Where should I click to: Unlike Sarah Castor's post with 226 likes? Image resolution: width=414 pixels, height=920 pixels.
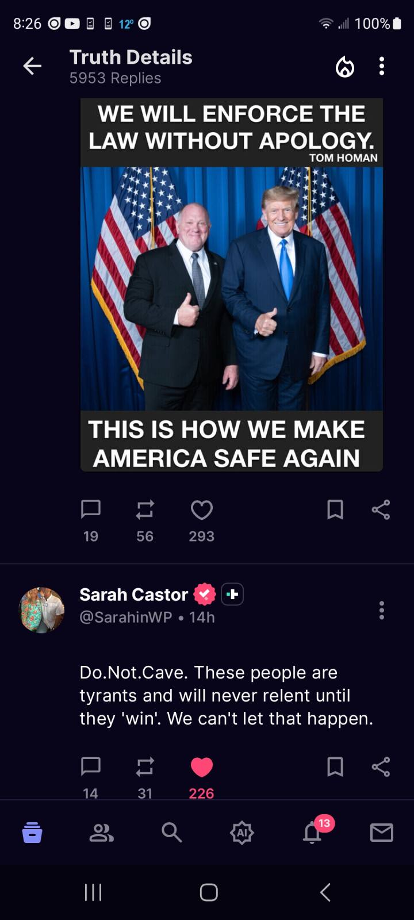[201, 766]
